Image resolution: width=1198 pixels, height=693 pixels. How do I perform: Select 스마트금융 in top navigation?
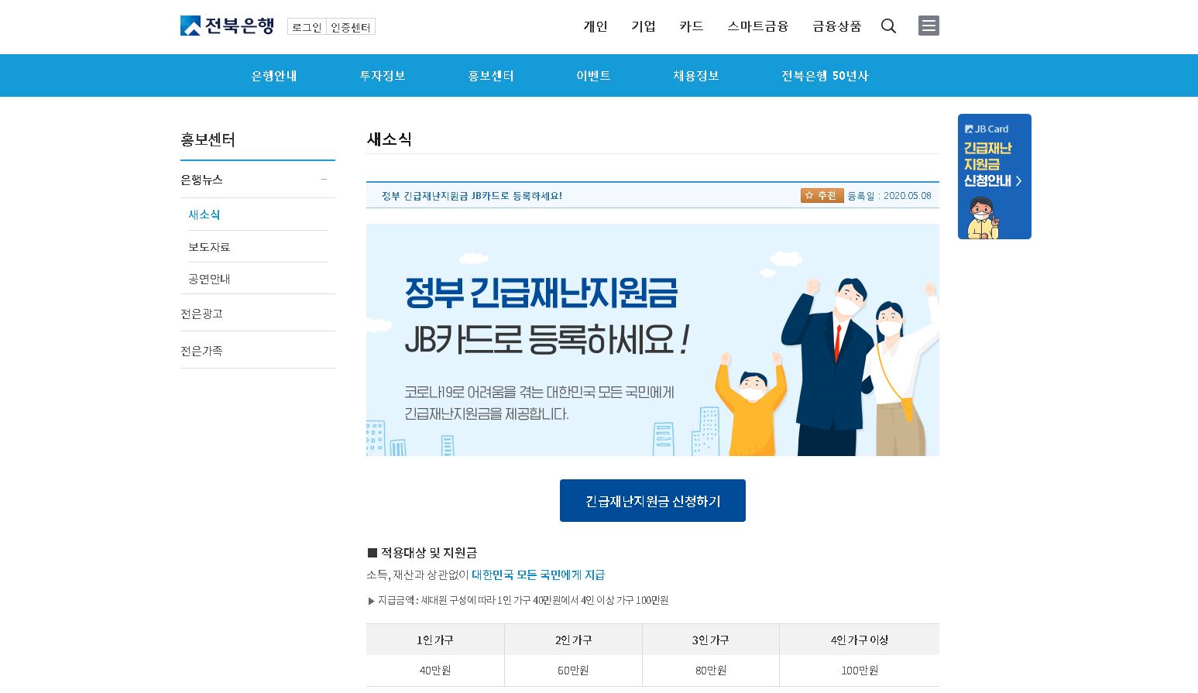[x=758, y=26]
